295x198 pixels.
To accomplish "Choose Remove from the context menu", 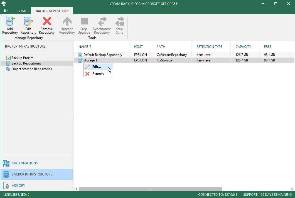I will (99, 73).
